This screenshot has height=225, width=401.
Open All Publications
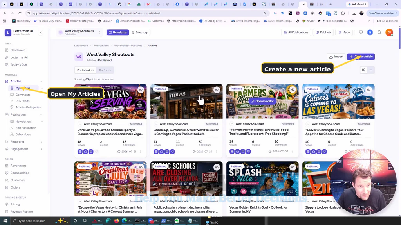pos(296,32)
